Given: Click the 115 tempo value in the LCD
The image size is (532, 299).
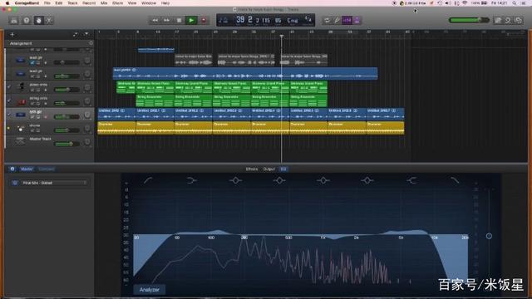Looking at the screenshot, I should (x=266, y=20).
